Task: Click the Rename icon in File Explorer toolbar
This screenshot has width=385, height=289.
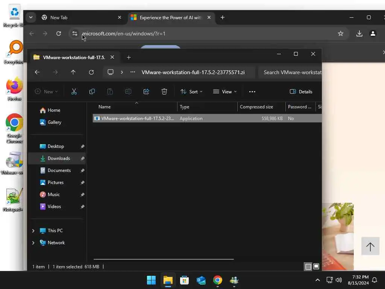Action: click(x=128, y=92)
